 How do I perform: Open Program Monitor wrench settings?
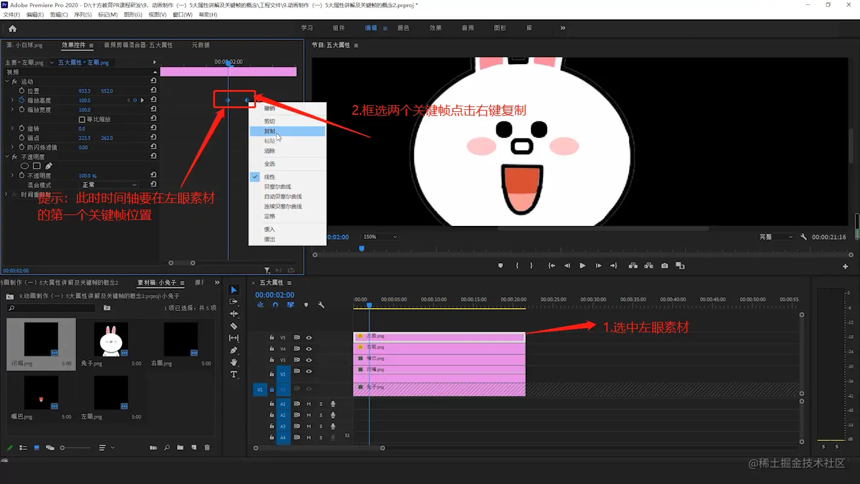click(804, 237)
